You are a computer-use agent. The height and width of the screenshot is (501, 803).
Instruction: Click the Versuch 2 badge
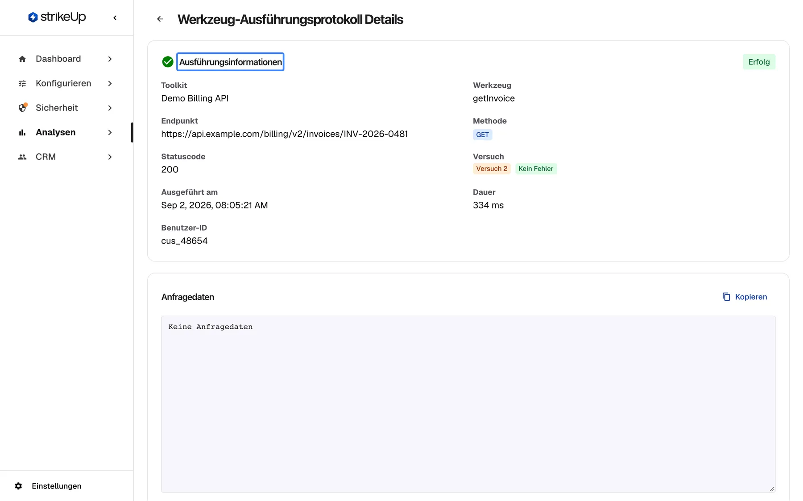pyautogui.click(x=492, y=169)
